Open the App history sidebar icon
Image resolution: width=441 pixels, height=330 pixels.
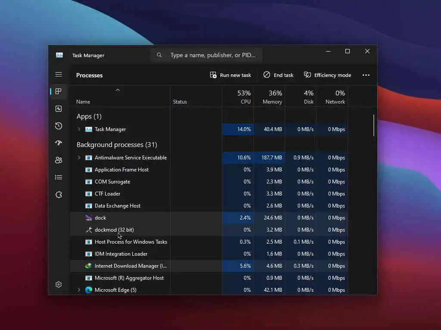59,126
